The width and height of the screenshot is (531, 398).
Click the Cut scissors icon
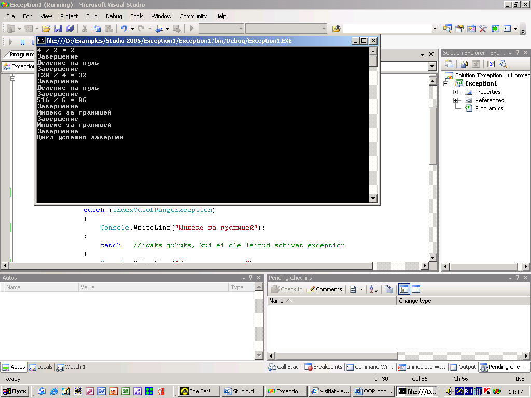pos(85,29)
